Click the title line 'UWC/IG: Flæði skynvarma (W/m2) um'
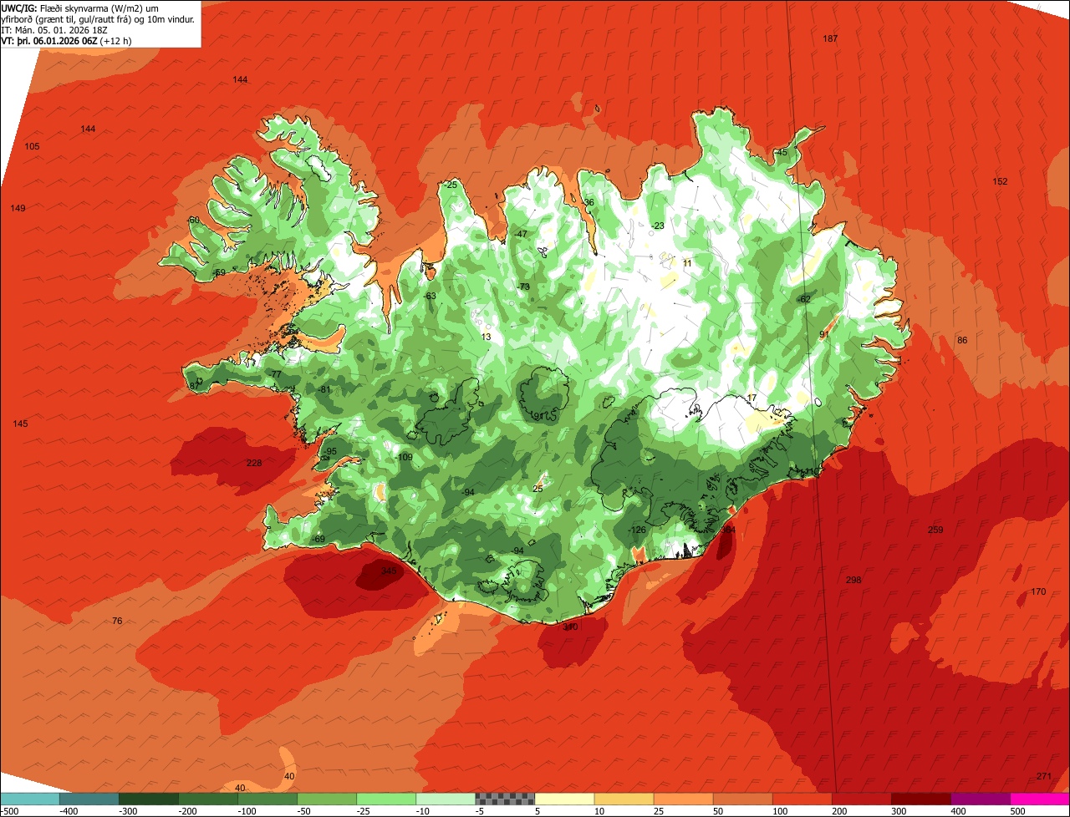The height and width of the screenshot is (817, 1070). point(80,8)
